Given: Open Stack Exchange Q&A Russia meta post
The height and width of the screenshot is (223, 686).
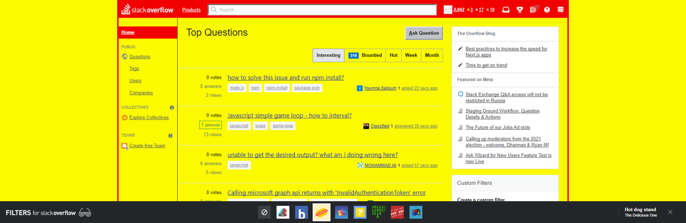Looking at the screenshot, I should point(506,97).
